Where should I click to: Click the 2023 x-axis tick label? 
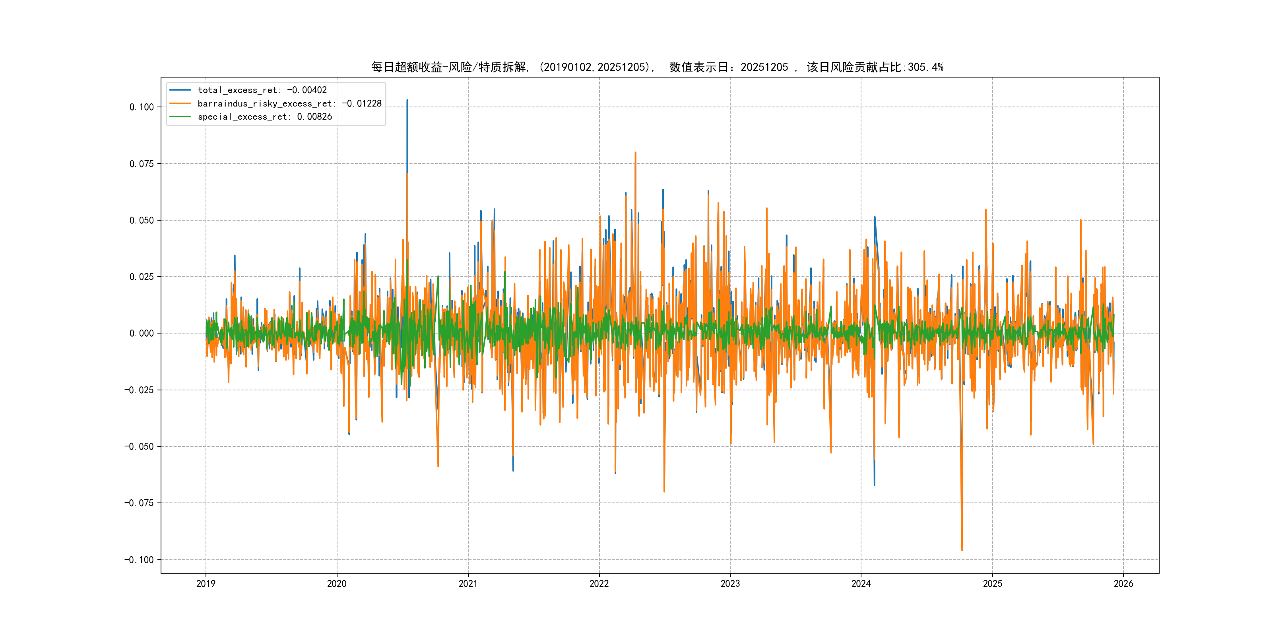pos(730,584)
